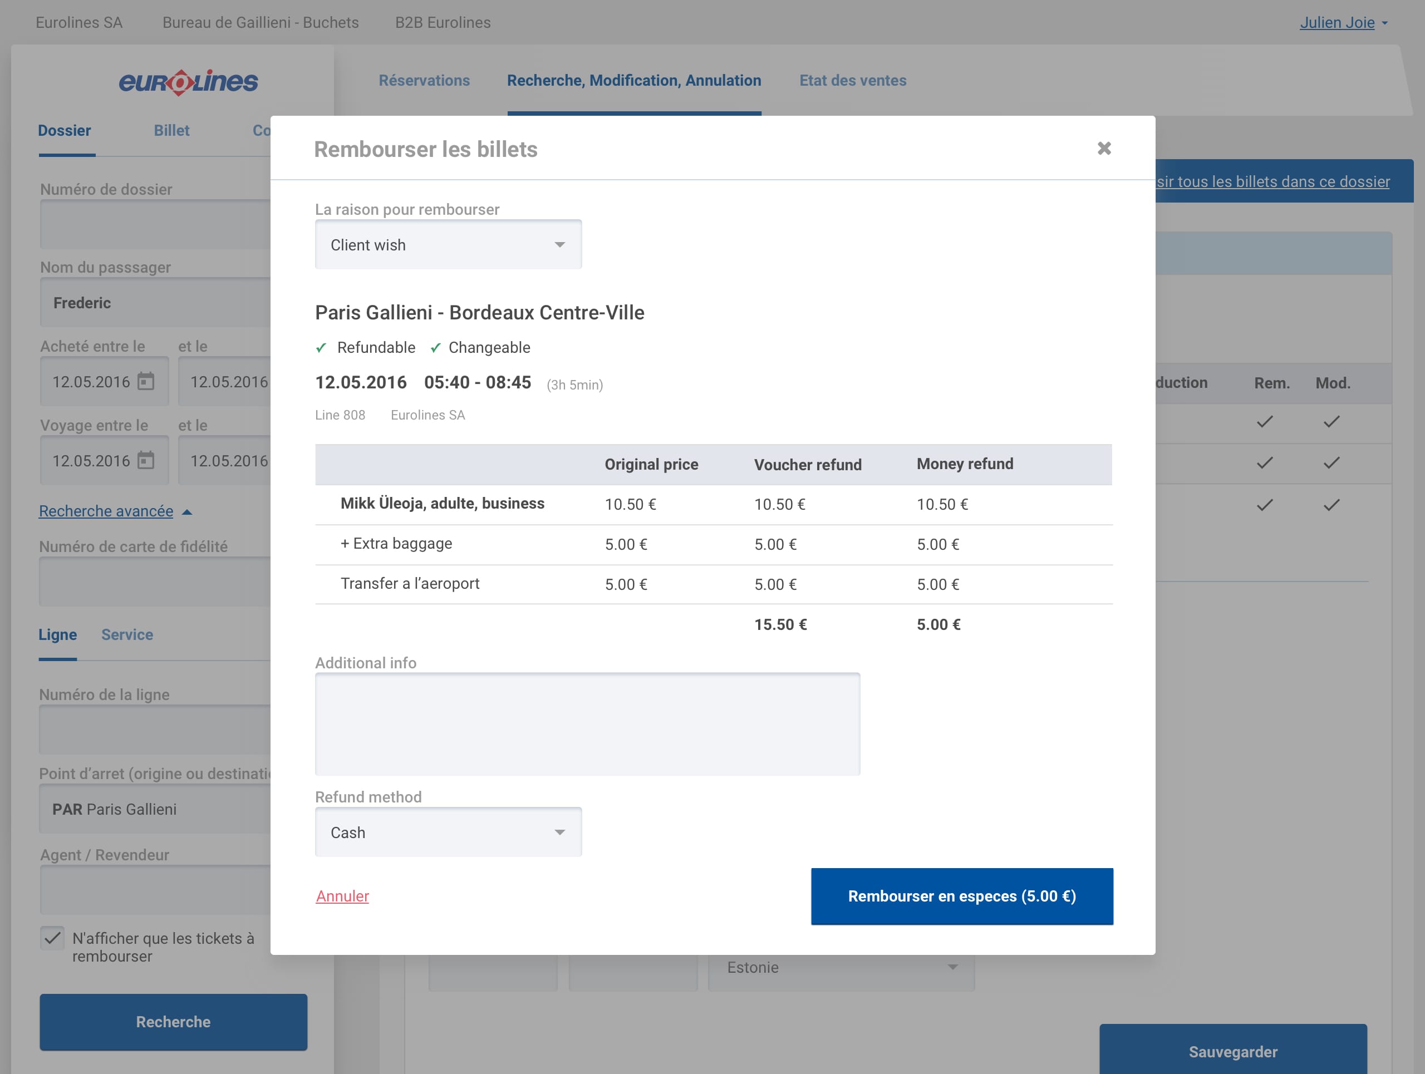
Task: Click the + Extra baggage row label
Action: tap(396, 544)
